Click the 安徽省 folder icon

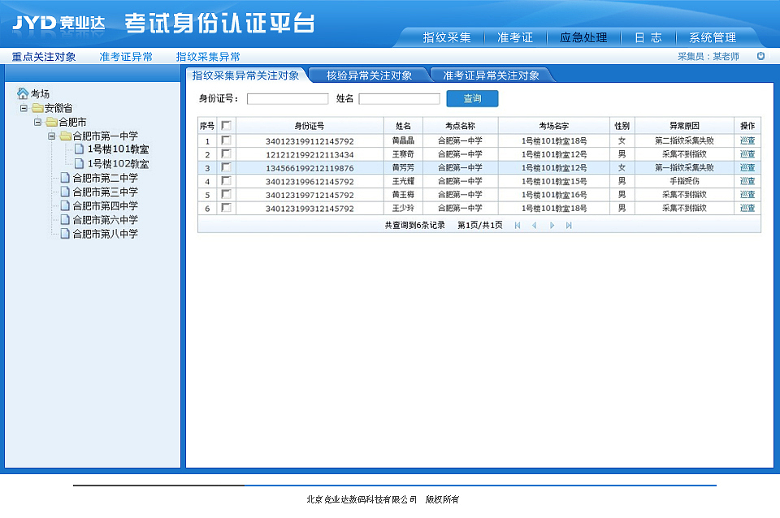click(38, 108)
